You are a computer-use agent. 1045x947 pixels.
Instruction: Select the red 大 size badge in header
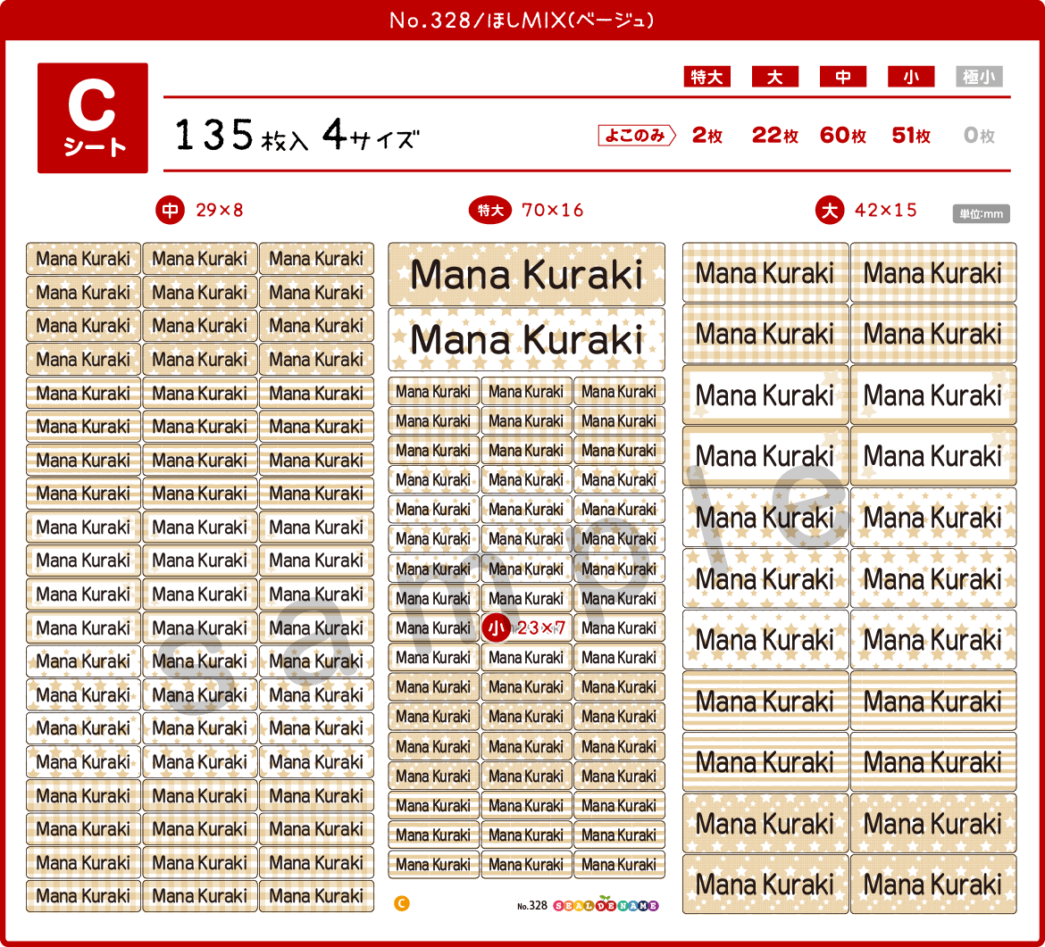(775, 77)
